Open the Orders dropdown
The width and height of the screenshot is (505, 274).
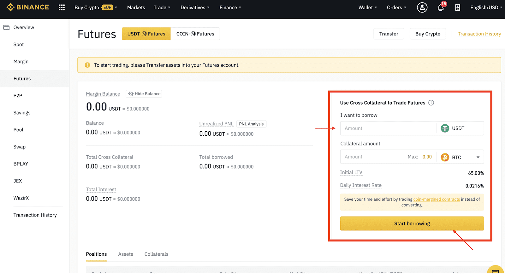pyautogui.click(x=397, y=7)
